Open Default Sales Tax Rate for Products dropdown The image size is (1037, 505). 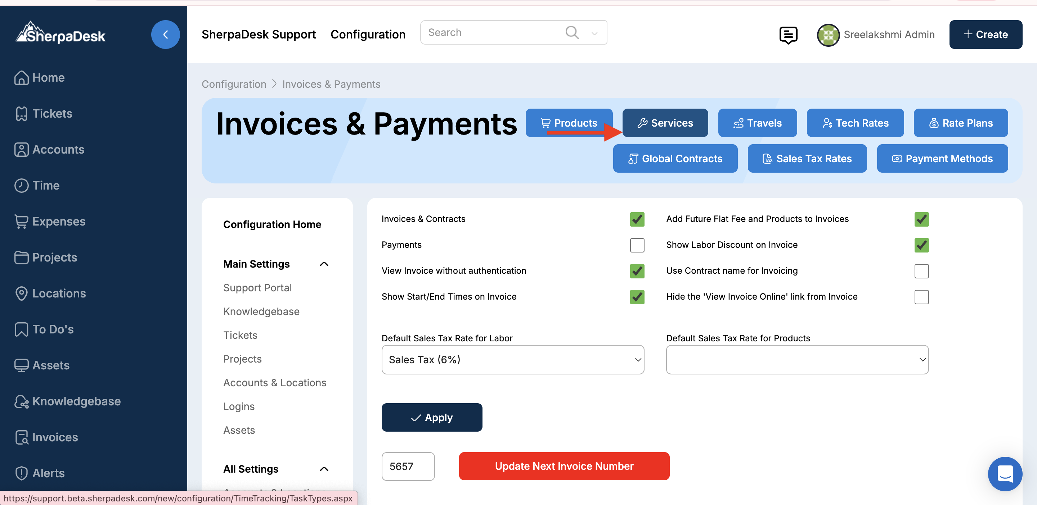[797, 359]
